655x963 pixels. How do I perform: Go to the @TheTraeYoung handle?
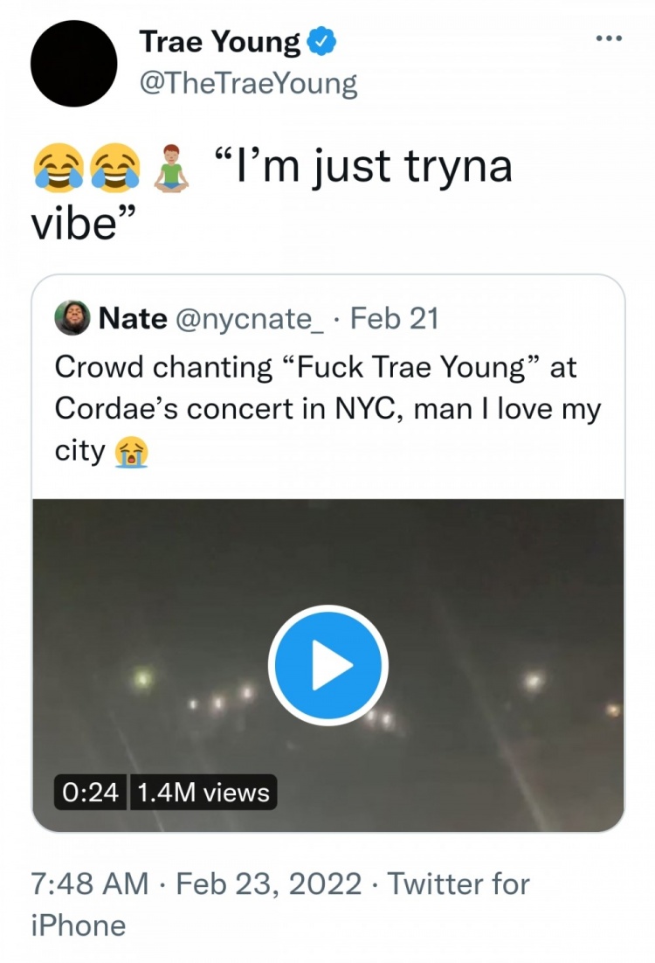click(248, 84)
